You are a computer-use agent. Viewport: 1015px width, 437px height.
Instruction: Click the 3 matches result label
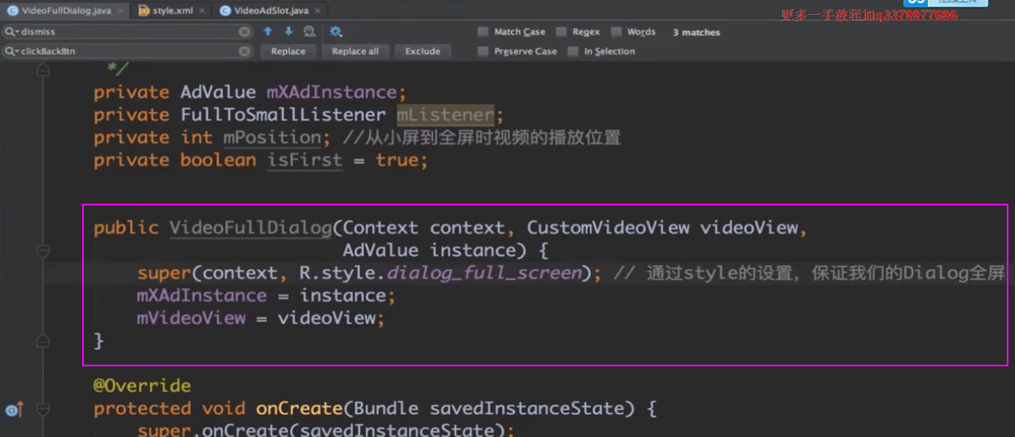point(696,33)
